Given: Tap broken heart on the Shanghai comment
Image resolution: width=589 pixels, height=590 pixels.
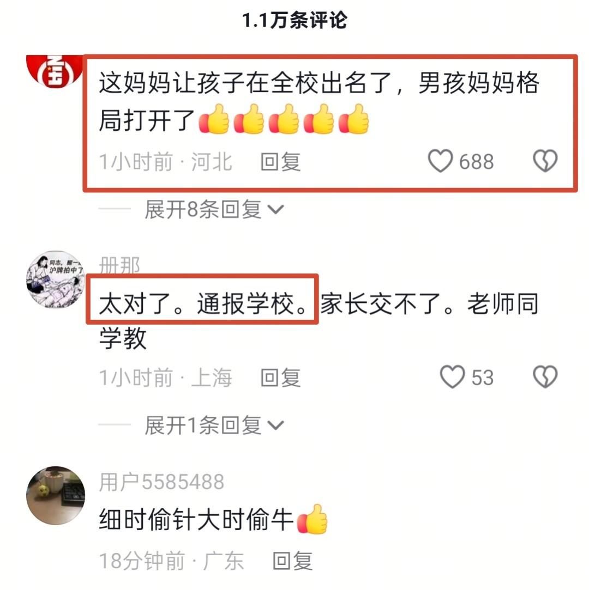Looking at the screenshot, I should point(545,376).
